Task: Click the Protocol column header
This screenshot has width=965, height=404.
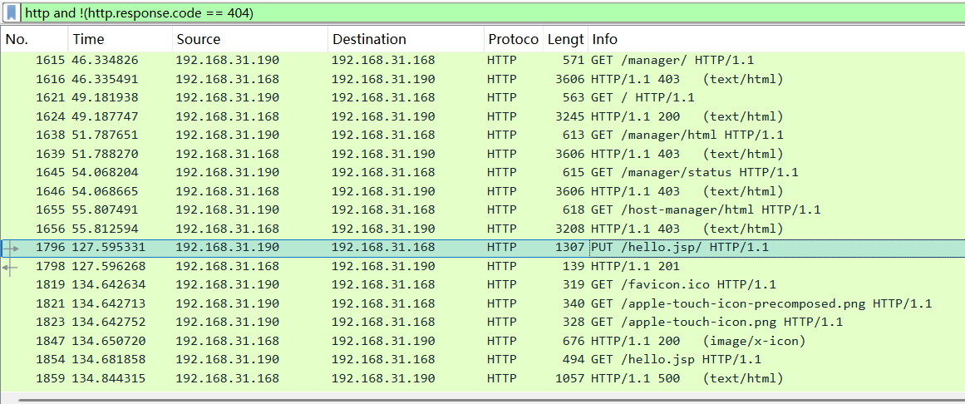Action: [x=514, y=39]
